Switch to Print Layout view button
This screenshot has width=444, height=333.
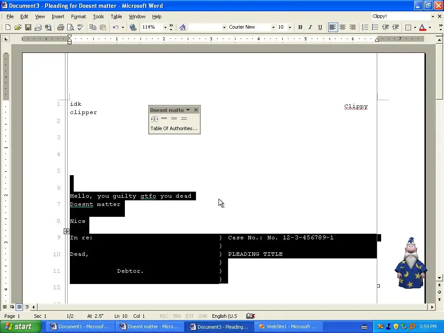point(20,307)
